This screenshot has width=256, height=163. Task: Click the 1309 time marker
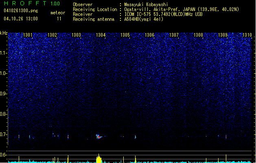[x=223, y=35]
